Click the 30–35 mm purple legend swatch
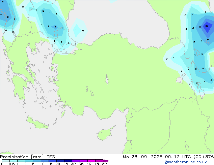The width and height of the screenshot is (214, 165). 76,161
